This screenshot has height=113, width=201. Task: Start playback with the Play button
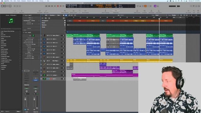coord(55,6)
